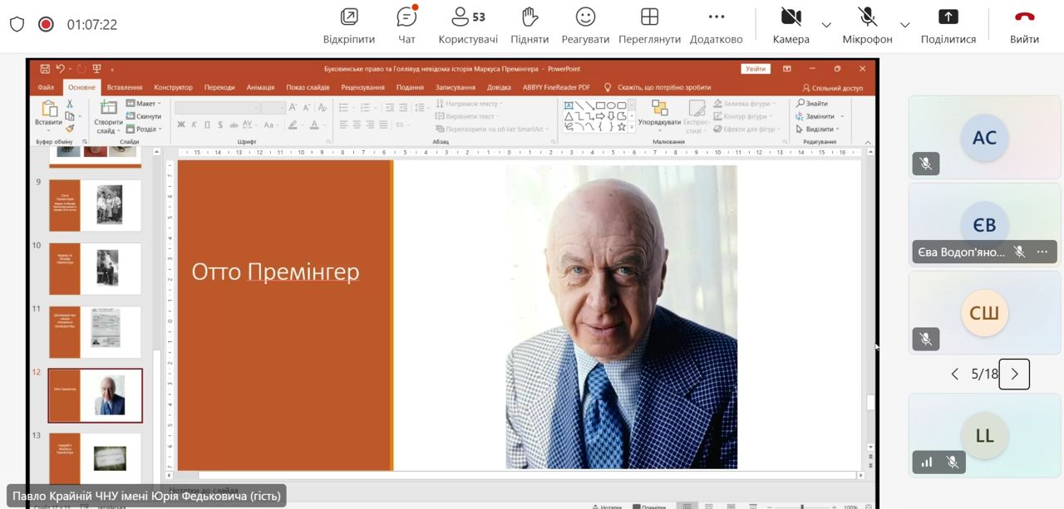Go to next page of participants

coord(1014,374)
